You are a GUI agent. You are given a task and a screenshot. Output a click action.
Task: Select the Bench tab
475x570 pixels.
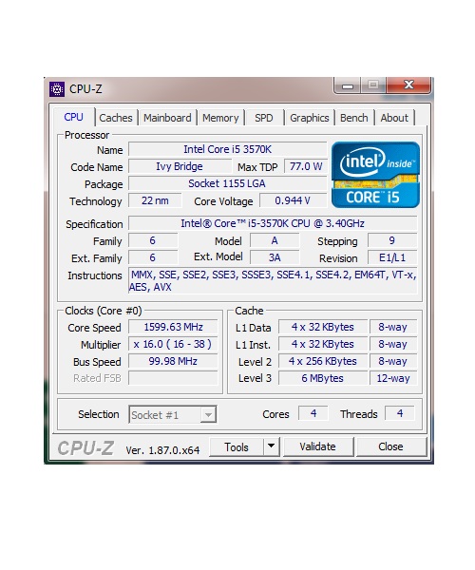(354, 118)
